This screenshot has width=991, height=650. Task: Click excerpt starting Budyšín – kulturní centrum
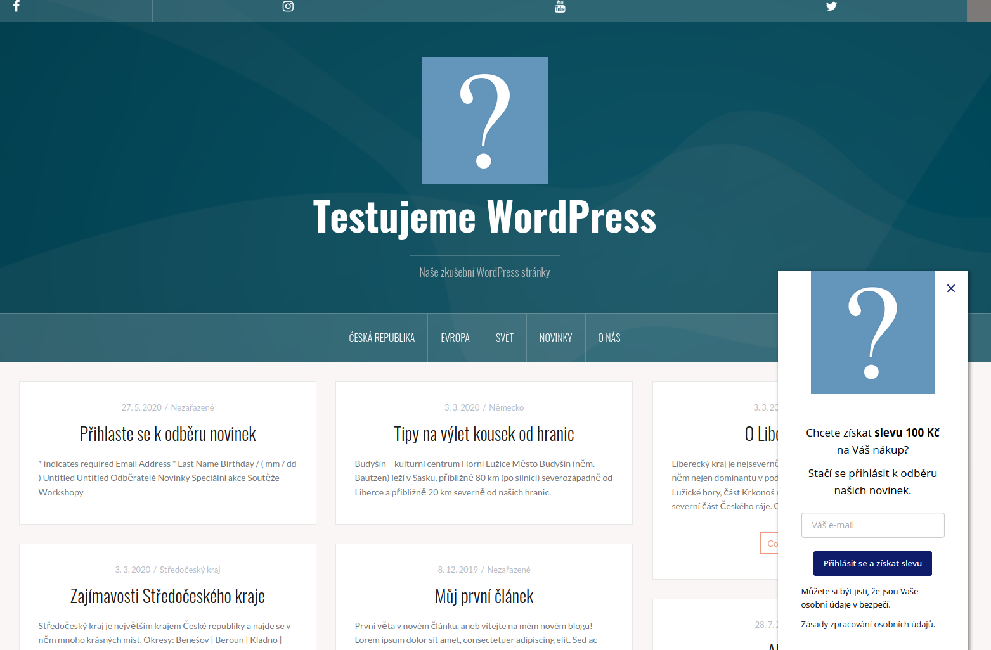pyautogui.click(x=484, y=478)
